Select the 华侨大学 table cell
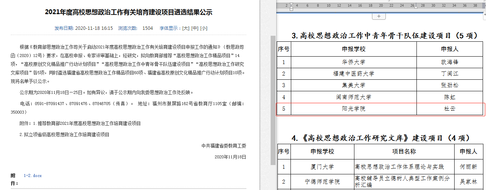This screenshot has height=190, width=486. [x=353, y=62]
